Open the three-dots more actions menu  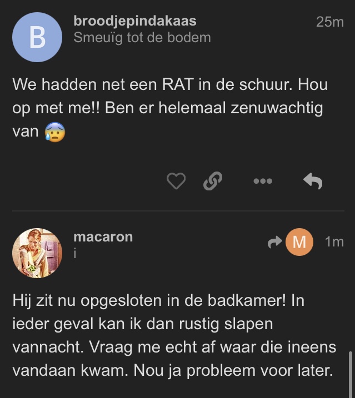click(x=262, y=181)
